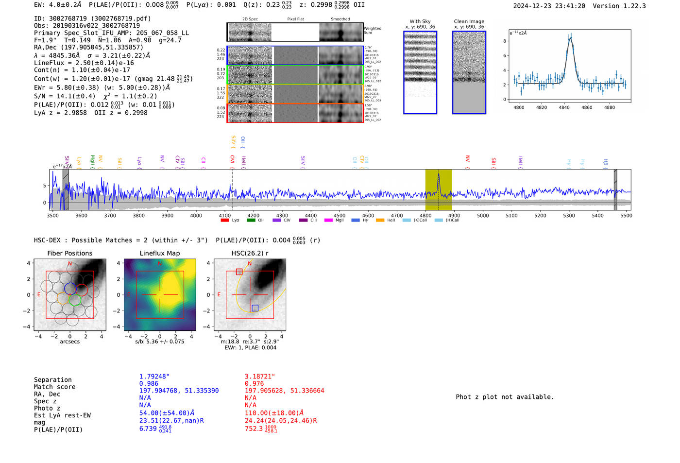Viewport: 680px width, 463px height.
Task: Open the Clean Image thumbnail
Action: click(x=469, y=72)
